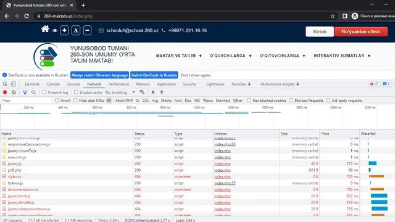Click the envelope email icon
The image size is (395, 222).
(101, 31)
